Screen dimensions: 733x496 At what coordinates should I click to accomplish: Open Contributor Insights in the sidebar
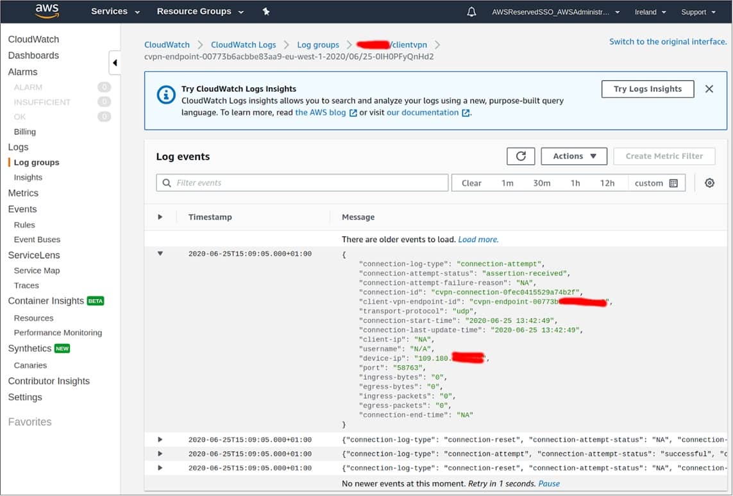[49, 381]
